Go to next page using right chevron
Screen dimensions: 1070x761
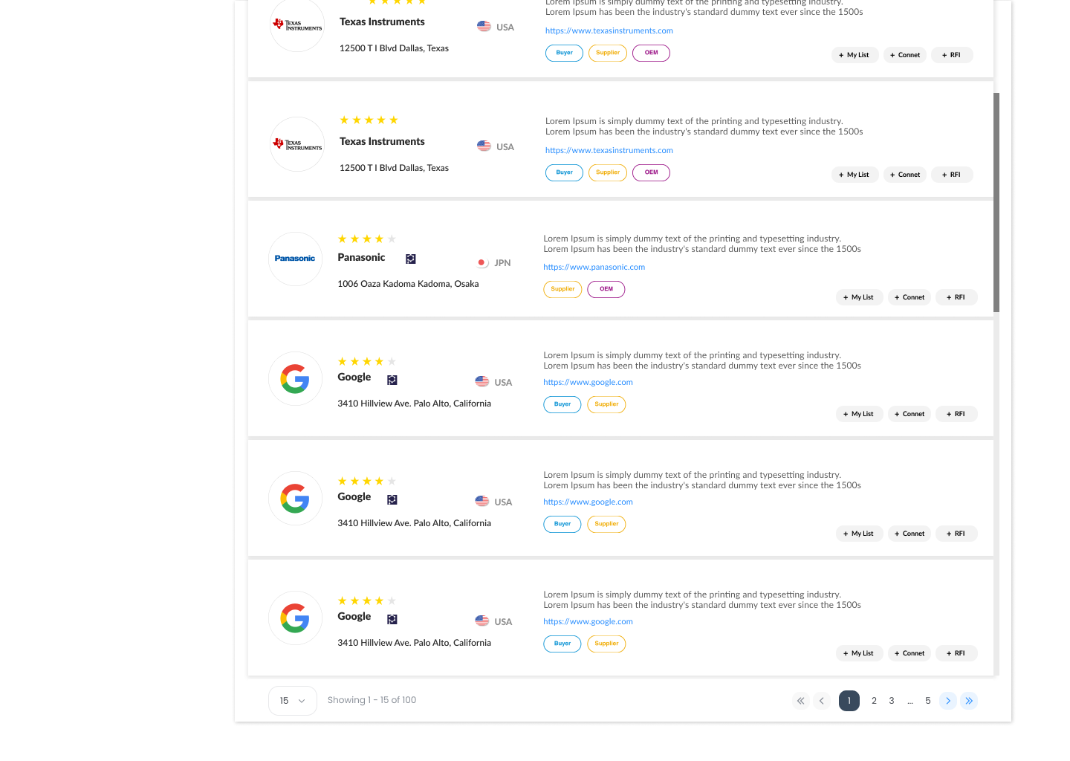point(948,701)
